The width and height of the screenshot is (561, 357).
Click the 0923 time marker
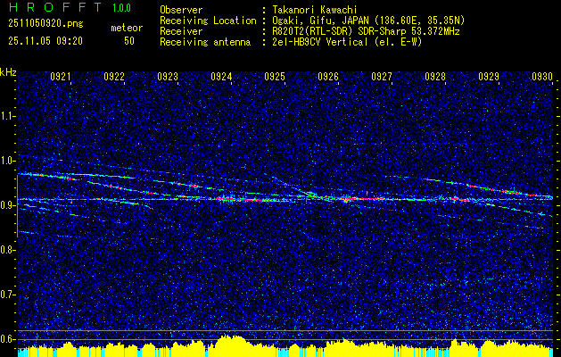click(168, 76)
